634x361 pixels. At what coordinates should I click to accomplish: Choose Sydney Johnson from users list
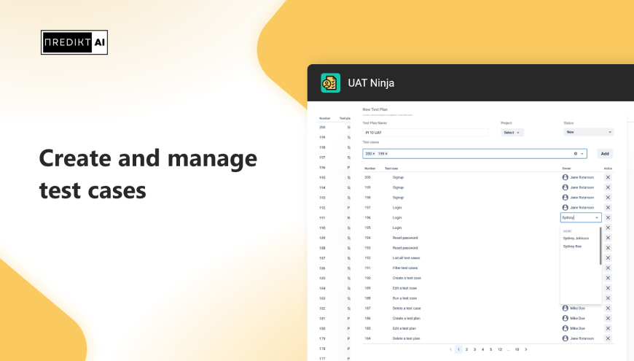tap(576, 238)
